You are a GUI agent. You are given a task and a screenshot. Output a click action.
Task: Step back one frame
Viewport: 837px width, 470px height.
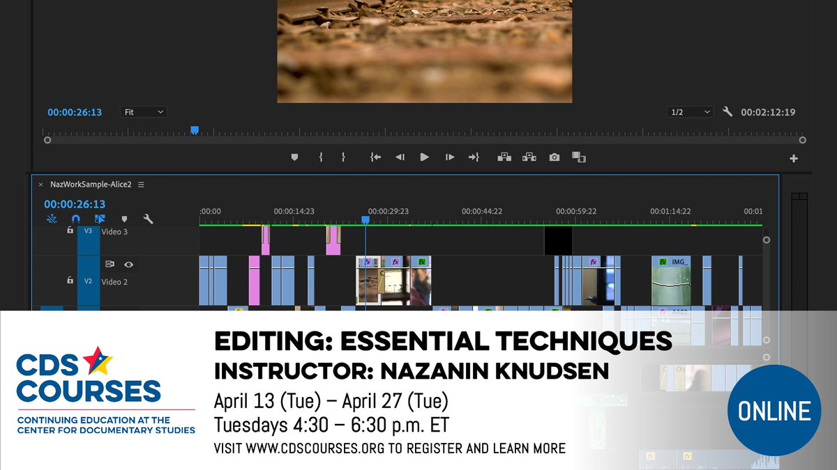400,157
